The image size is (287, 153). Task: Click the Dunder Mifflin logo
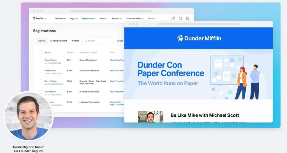[199, 38]
